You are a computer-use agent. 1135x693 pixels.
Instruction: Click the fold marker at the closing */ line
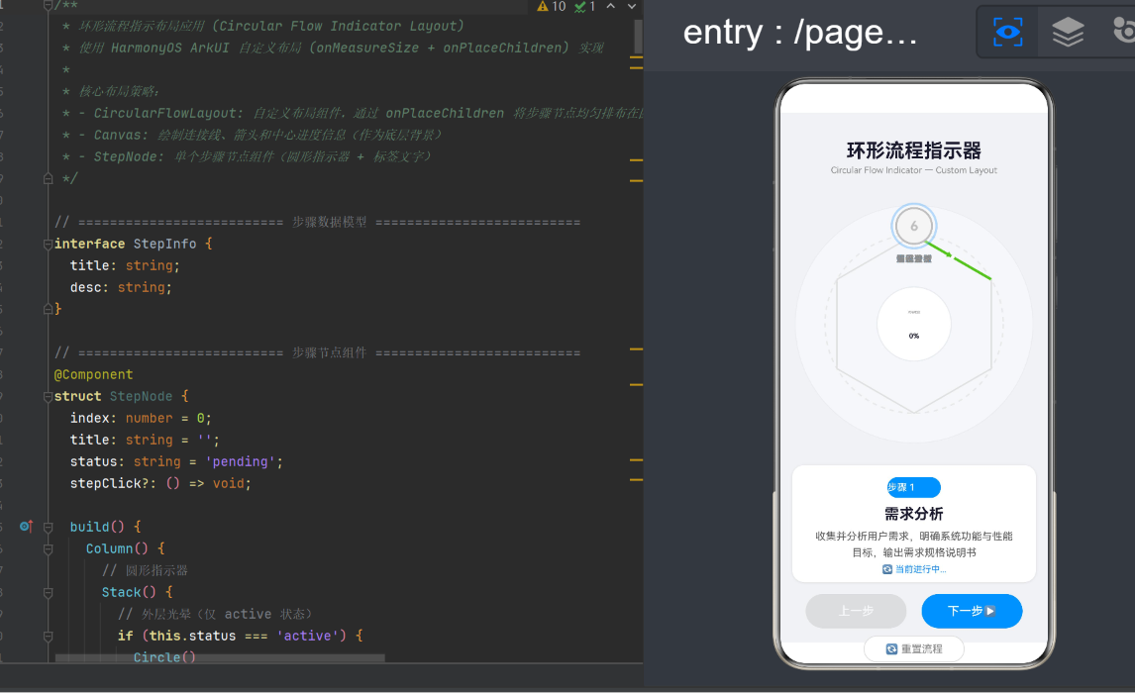(x=48, y=178)
